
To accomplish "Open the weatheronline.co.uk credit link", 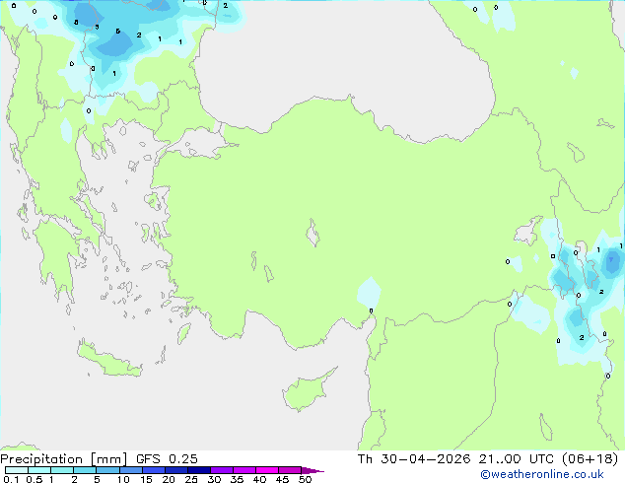I will [x=542, y=474].
